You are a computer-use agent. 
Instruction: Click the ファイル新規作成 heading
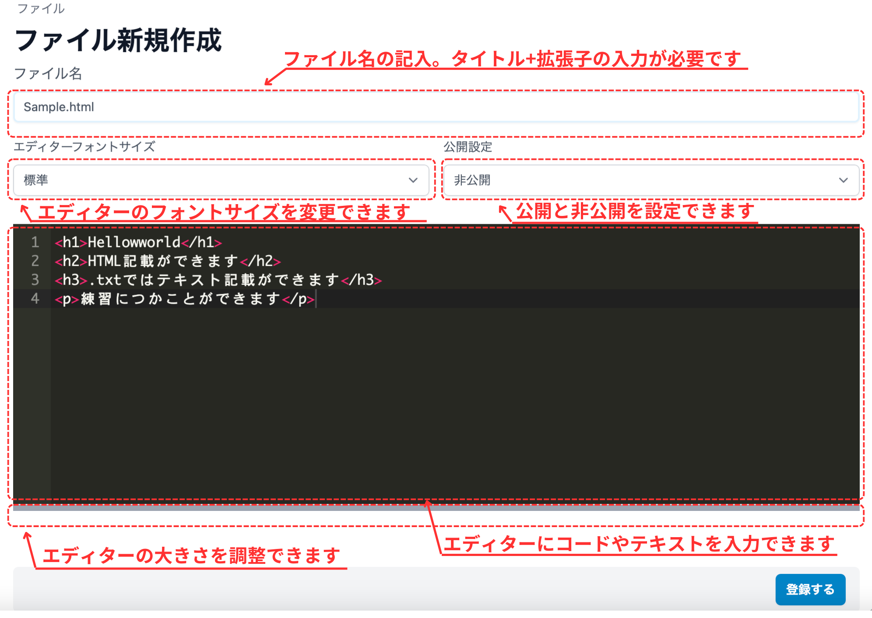click(118, 39)
